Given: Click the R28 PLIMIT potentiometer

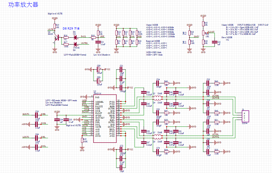Looking at the screenshot, I should [x=203, y=33].
